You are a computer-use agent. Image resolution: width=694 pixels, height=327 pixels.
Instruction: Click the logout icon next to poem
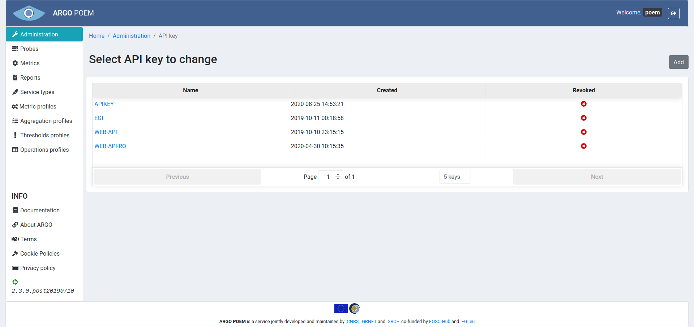pyautogui.click(x=673, y=13)
